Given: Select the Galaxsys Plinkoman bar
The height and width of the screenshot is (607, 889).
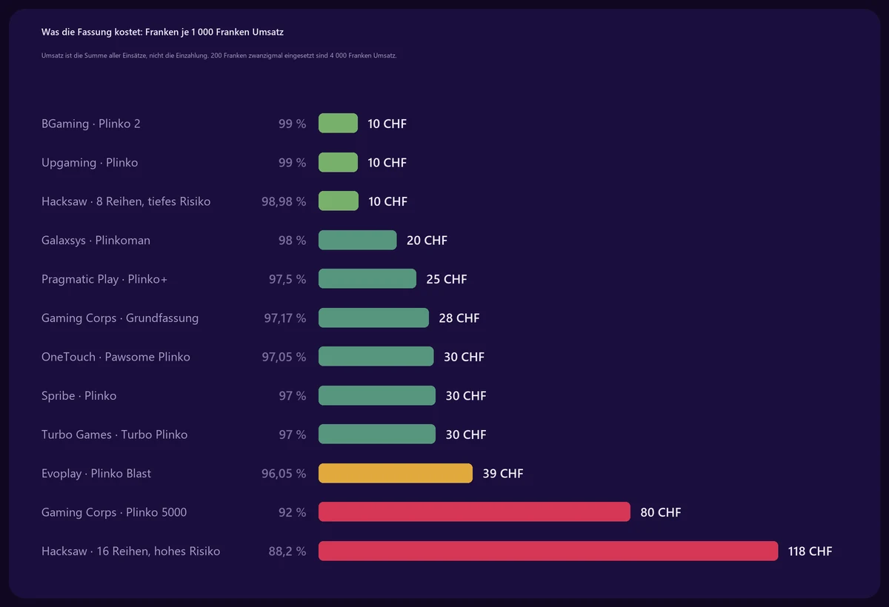Looking at the screenshot, I should pos(357,240).
